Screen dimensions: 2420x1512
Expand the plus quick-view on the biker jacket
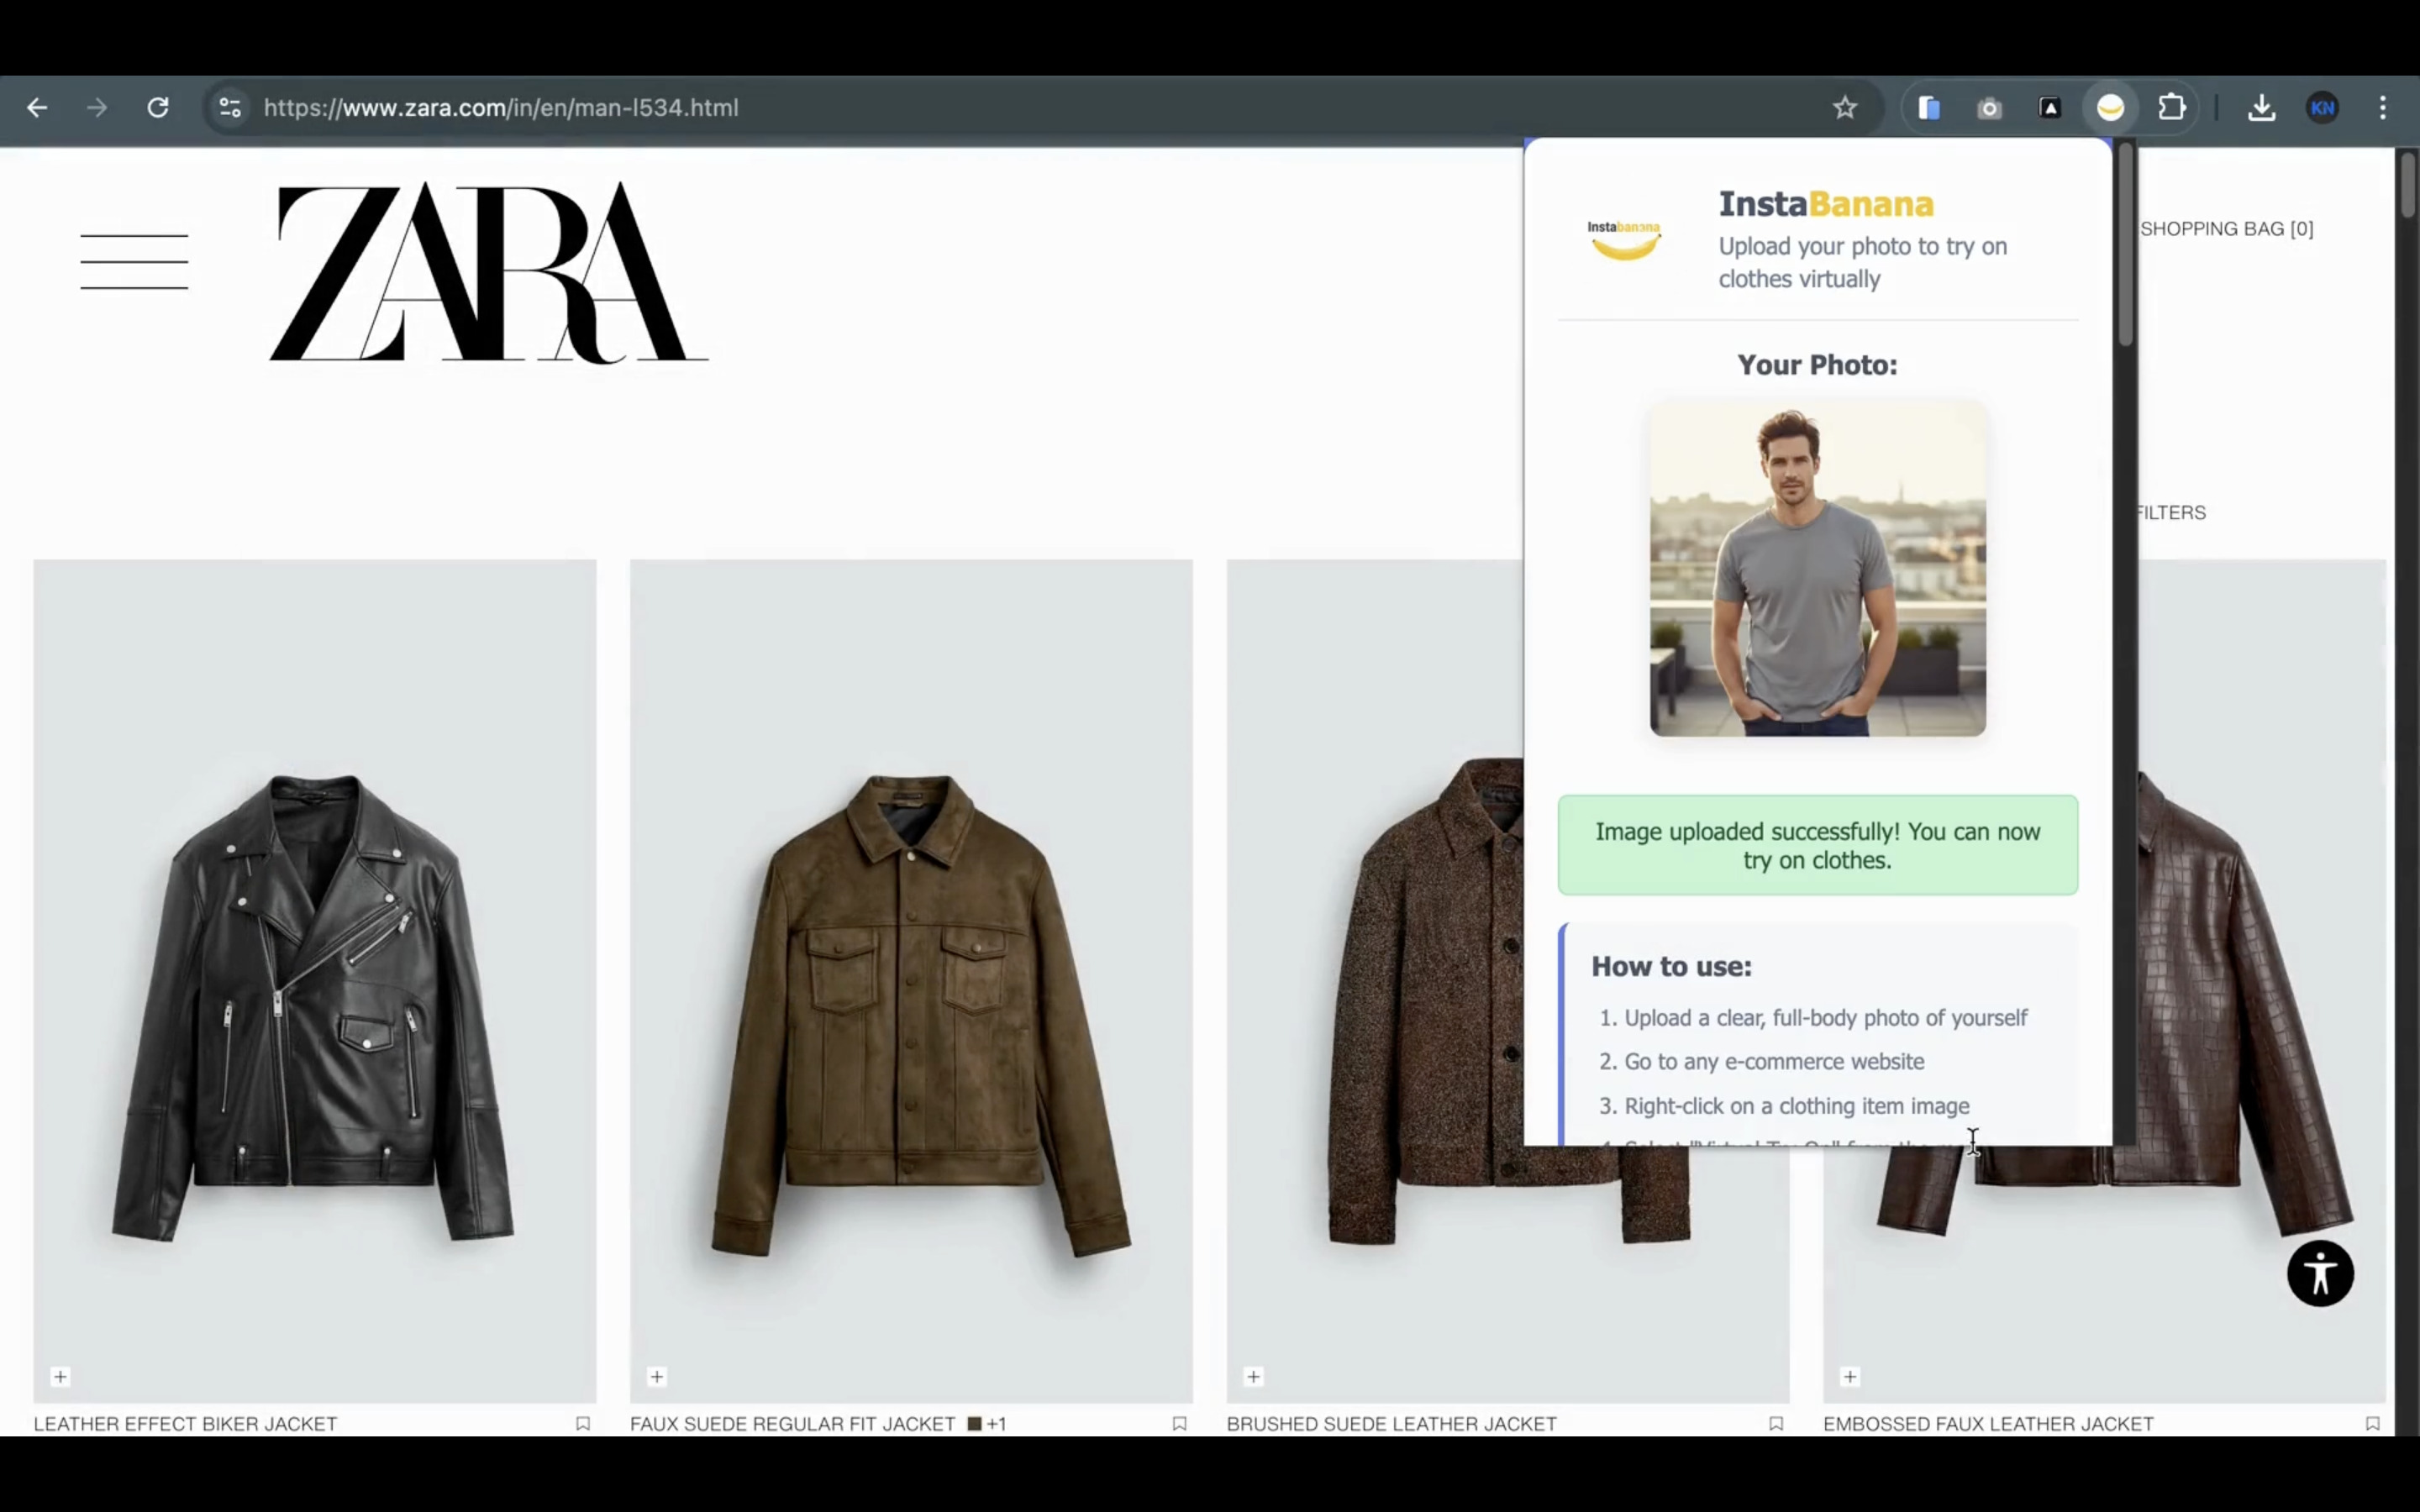pos(60,1377)
